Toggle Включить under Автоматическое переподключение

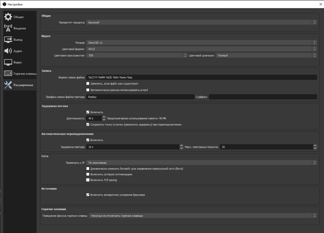[88, 140]
